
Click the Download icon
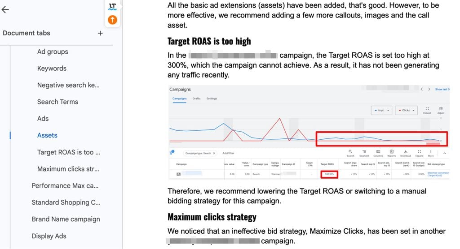coord(406,153)
